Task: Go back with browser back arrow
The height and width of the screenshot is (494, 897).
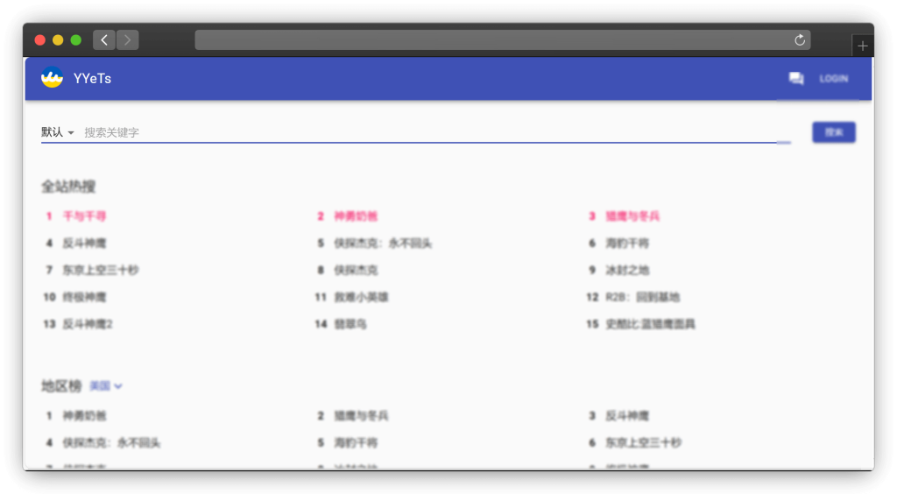Action: point(104,40)
